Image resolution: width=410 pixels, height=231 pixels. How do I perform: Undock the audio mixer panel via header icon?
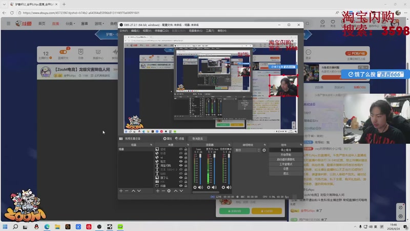pyautogui.click(x=229, y=145)
